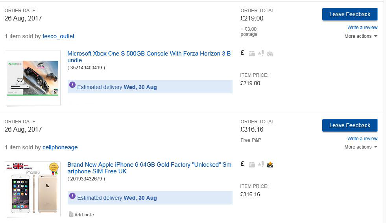Click feedback star icon for Xbox order

261,53
